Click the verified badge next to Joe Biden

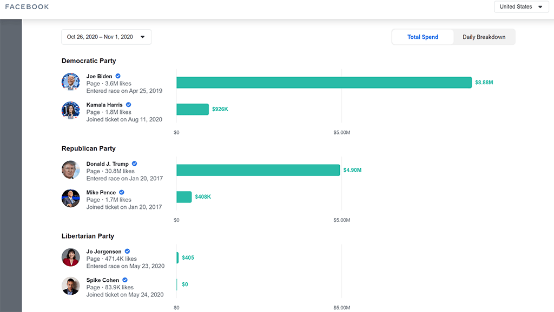118,76
